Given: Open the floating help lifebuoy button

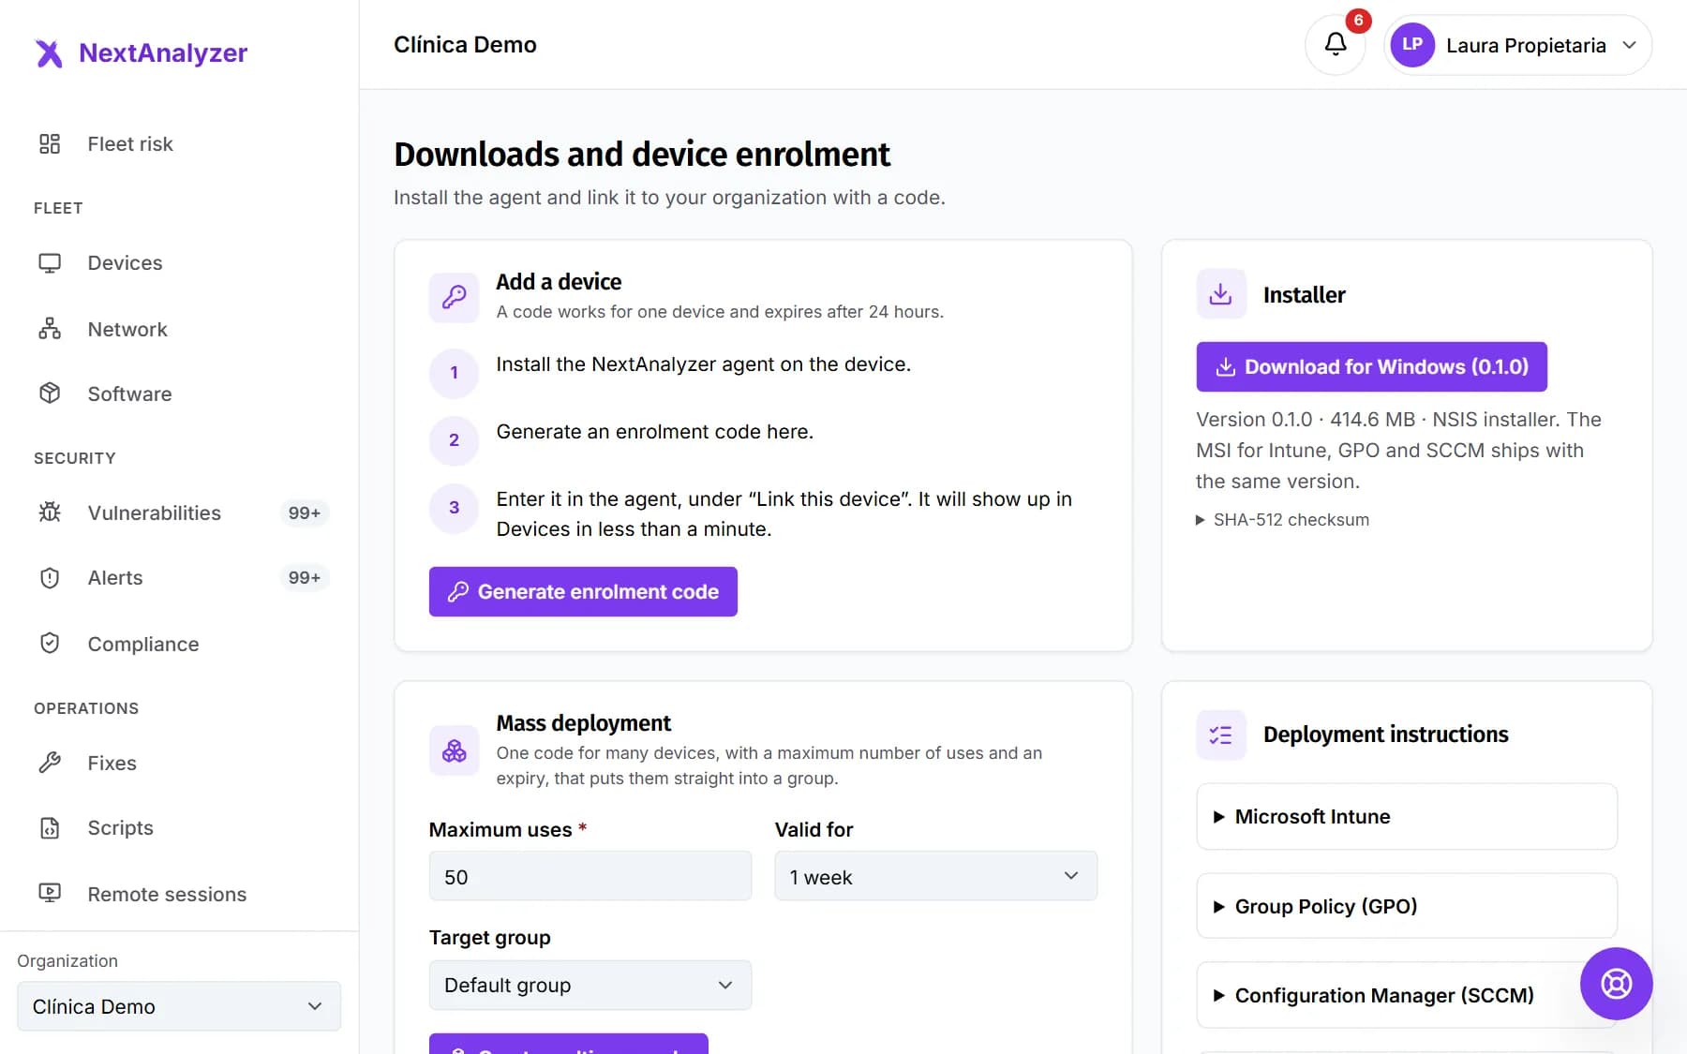Looking at the screenshot, I should [1616, 984].
